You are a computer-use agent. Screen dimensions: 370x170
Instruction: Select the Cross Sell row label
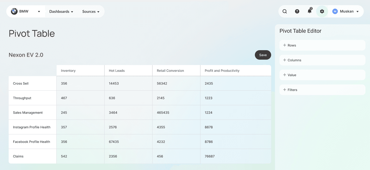33,83
